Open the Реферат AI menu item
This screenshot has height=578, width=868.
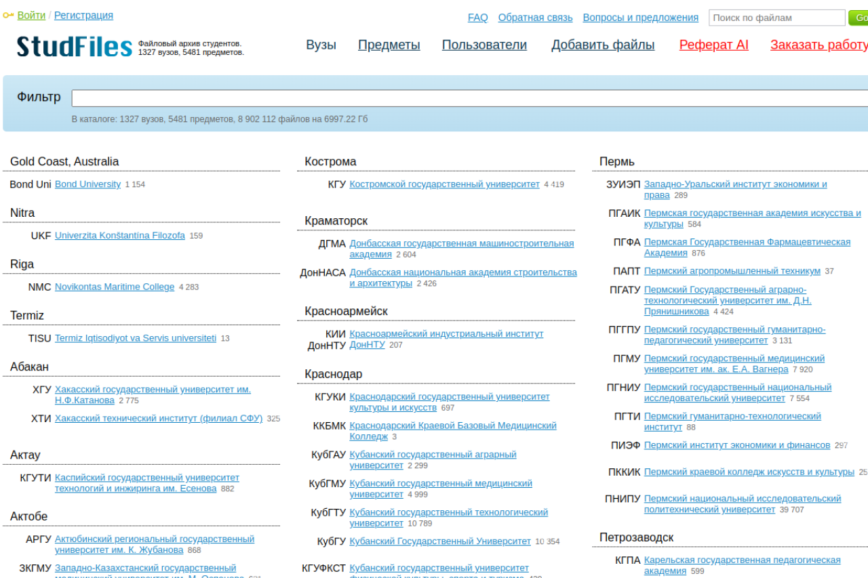point(714,45)
